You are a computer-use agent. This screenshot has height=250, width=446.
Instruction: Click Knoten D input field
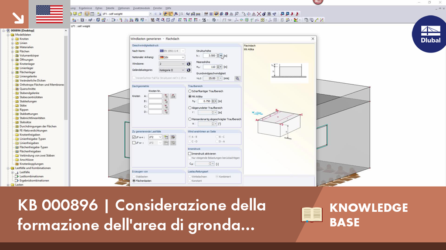[x=155, y=112]
